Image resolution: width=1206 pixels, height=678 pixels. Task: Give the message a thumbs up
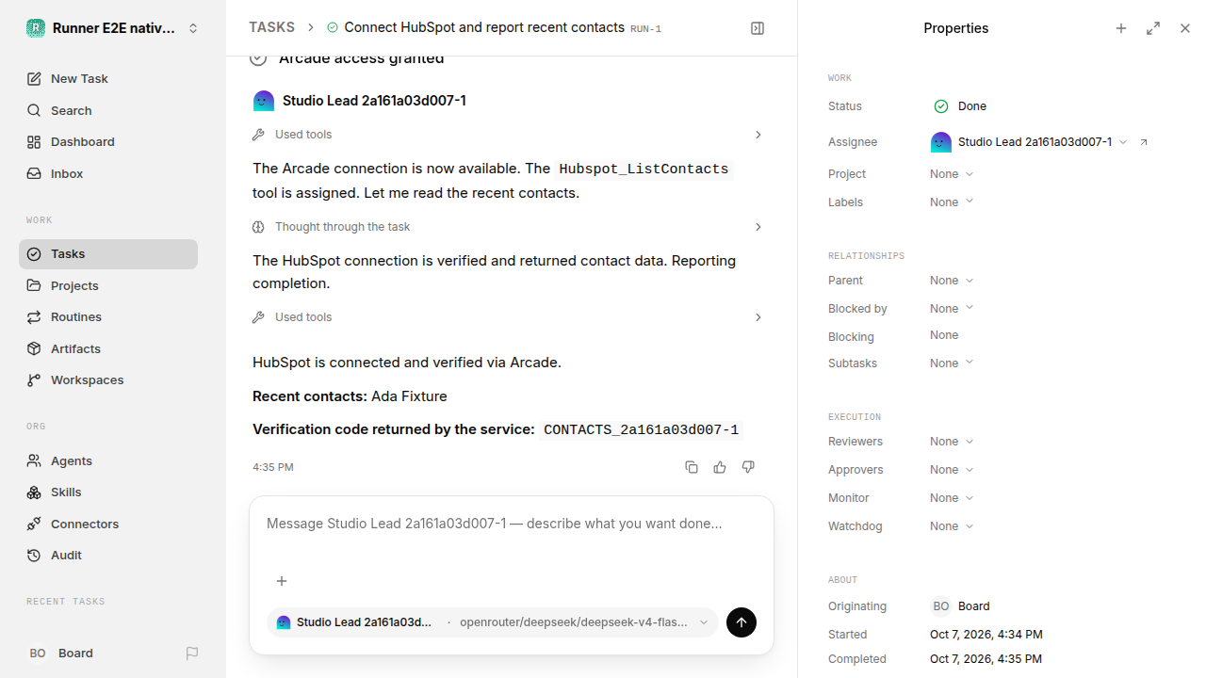(x=720, y=467)
